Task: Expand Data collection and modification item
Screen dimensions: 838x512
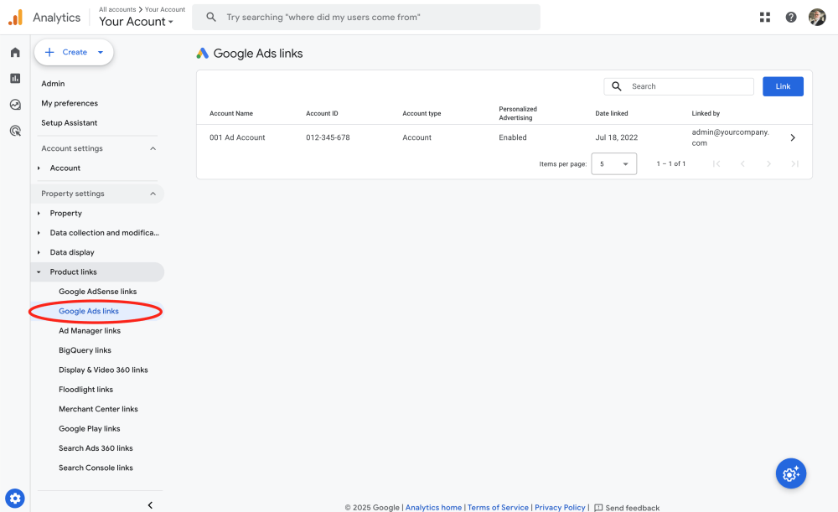Action: pyautogui.click(x=39, y=233)
